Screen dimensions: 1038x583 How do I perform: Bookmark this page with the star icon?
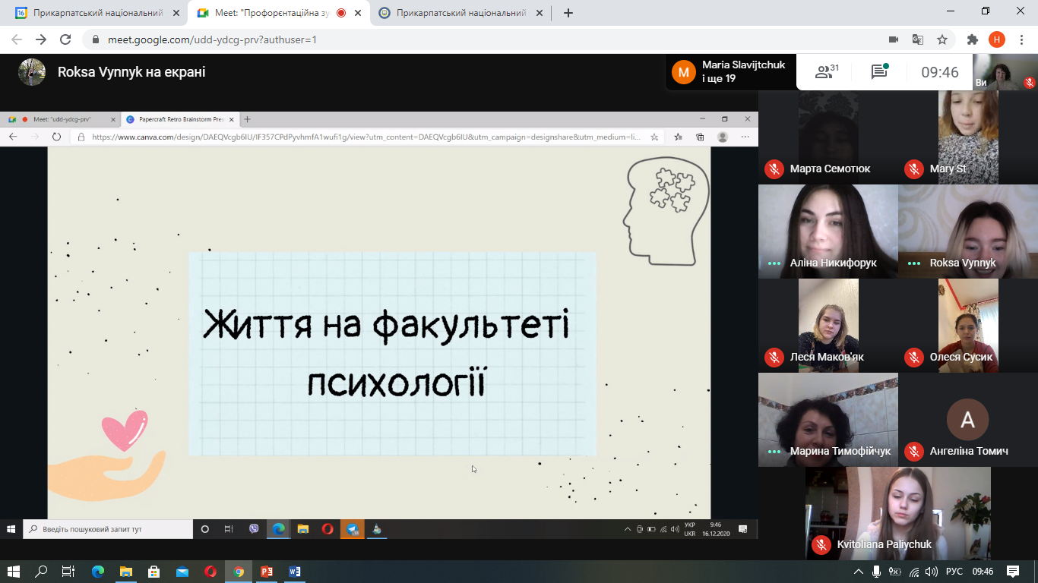[942, 39]
